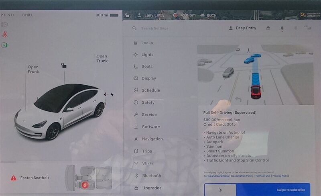The width and height of the screenshot is (321, 196).
Task: Tap the Bluetooth icon in settings header
Action: pos(295,28)
